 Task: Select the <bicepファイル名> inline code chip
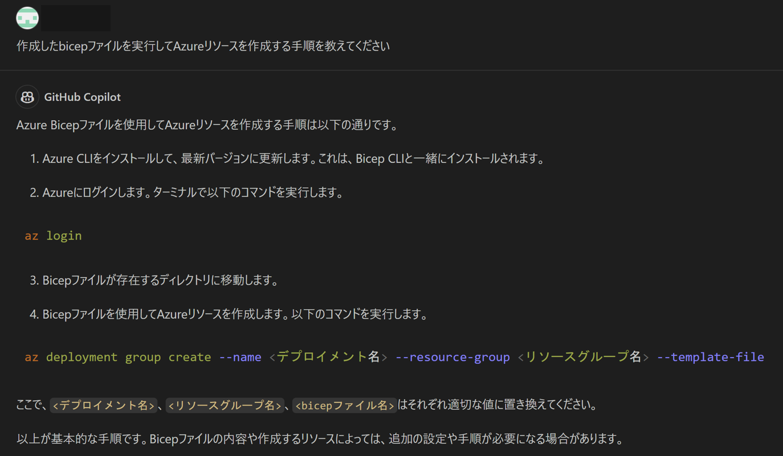[x=344, y=405]
